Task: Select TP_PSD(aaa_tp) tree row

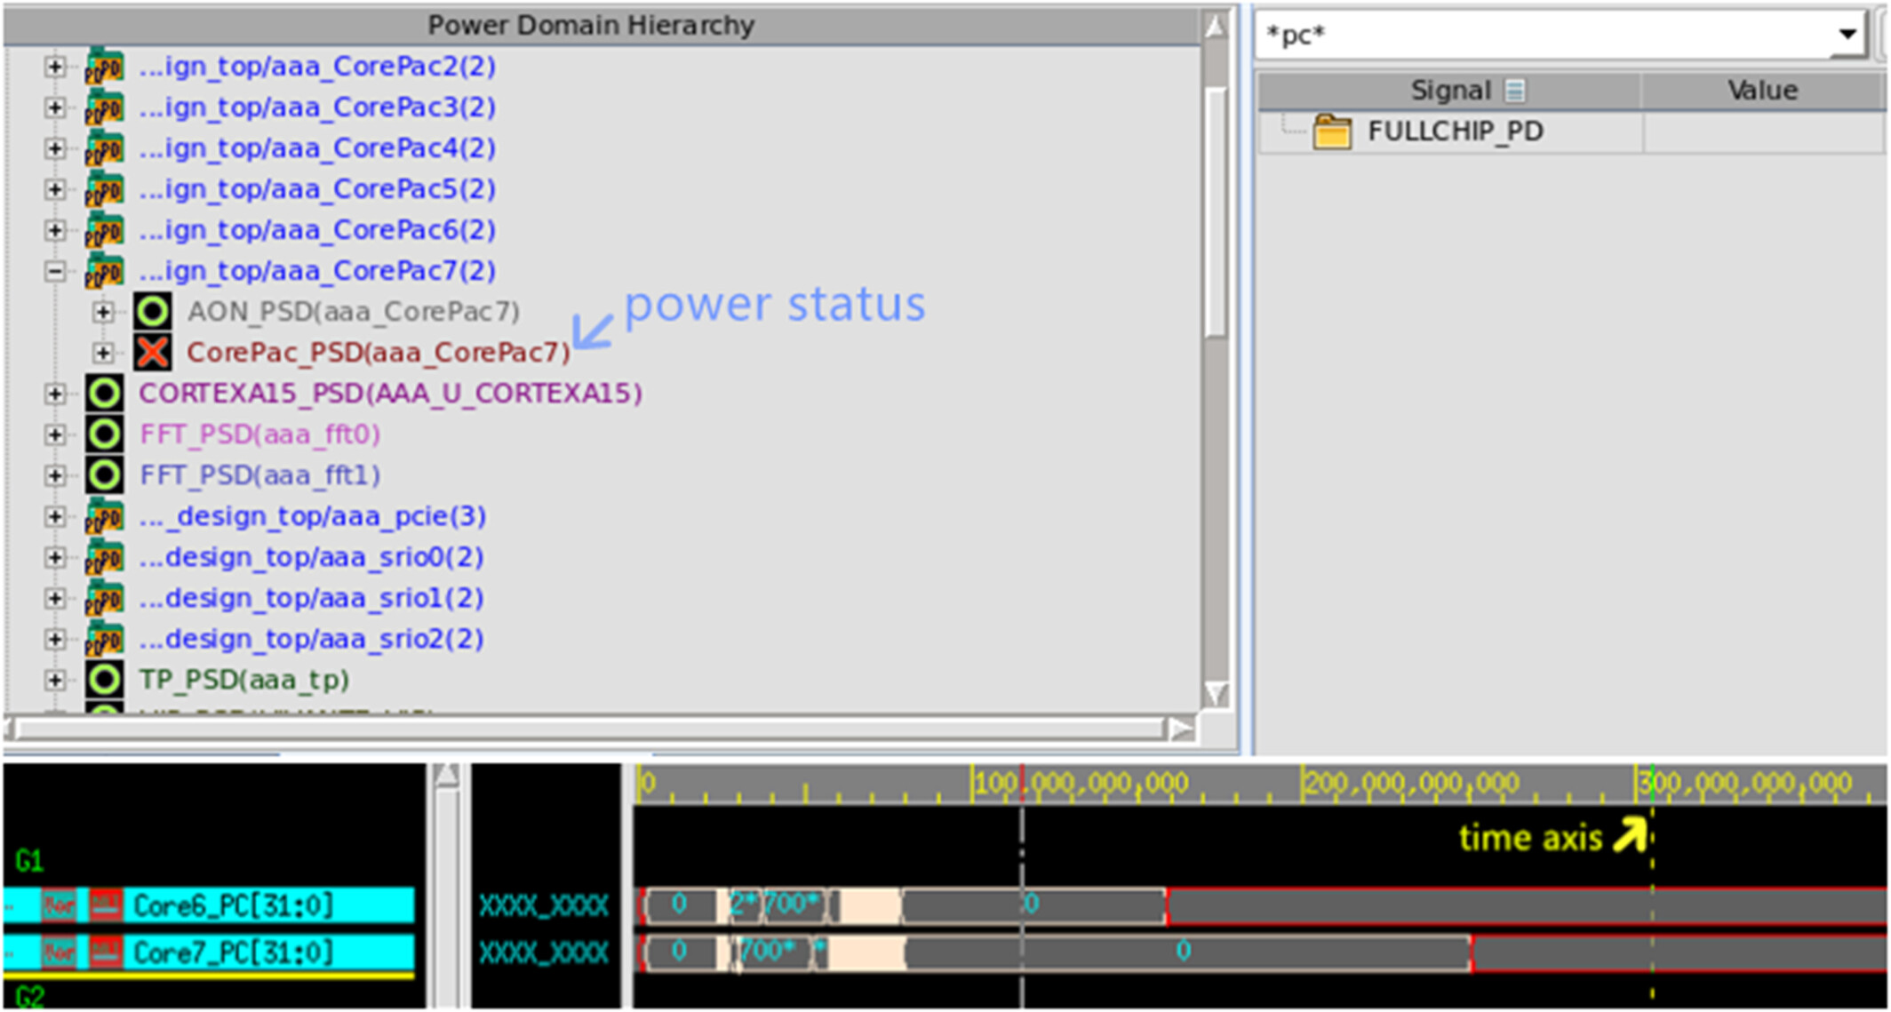Action: [x=244, y=681]
